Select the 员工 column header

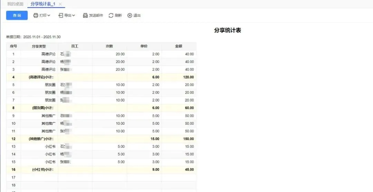click(75, 46)
